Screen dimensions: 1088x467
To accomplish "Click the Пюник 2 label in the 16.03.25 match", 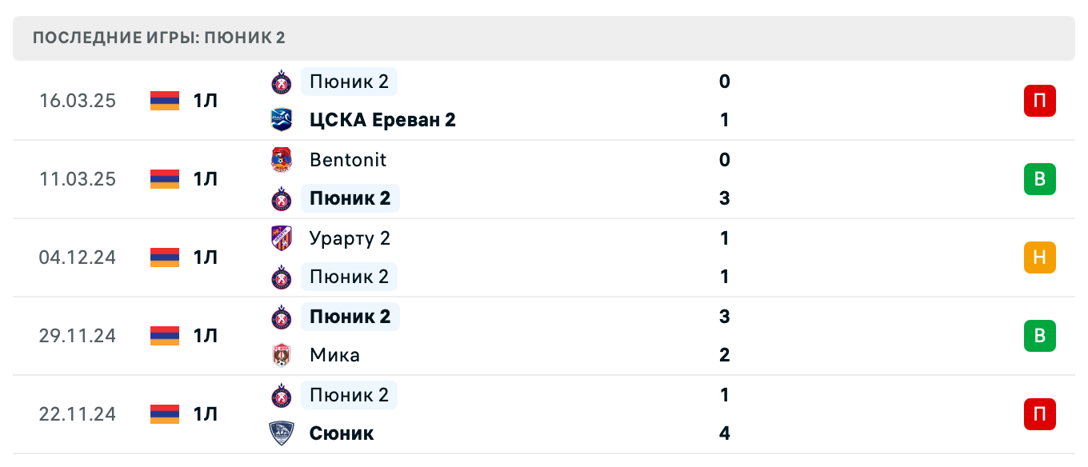I will [x=349, y=82].
